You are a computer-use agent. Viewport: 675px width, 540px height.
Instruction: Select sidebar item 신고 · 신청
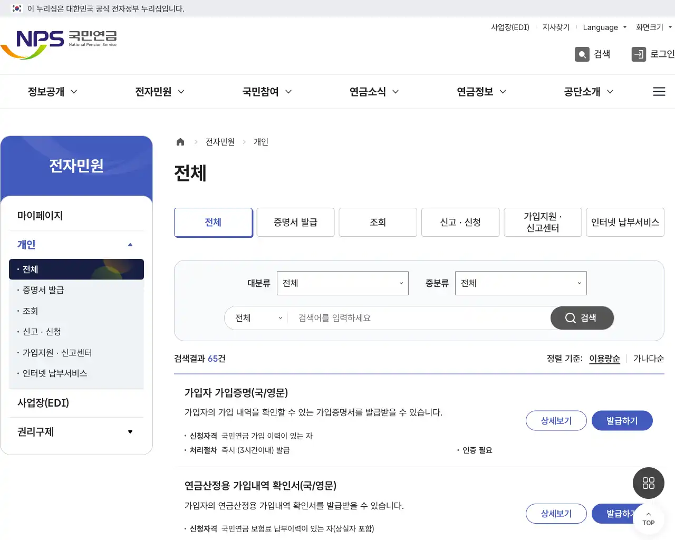(x=76, y=332)
